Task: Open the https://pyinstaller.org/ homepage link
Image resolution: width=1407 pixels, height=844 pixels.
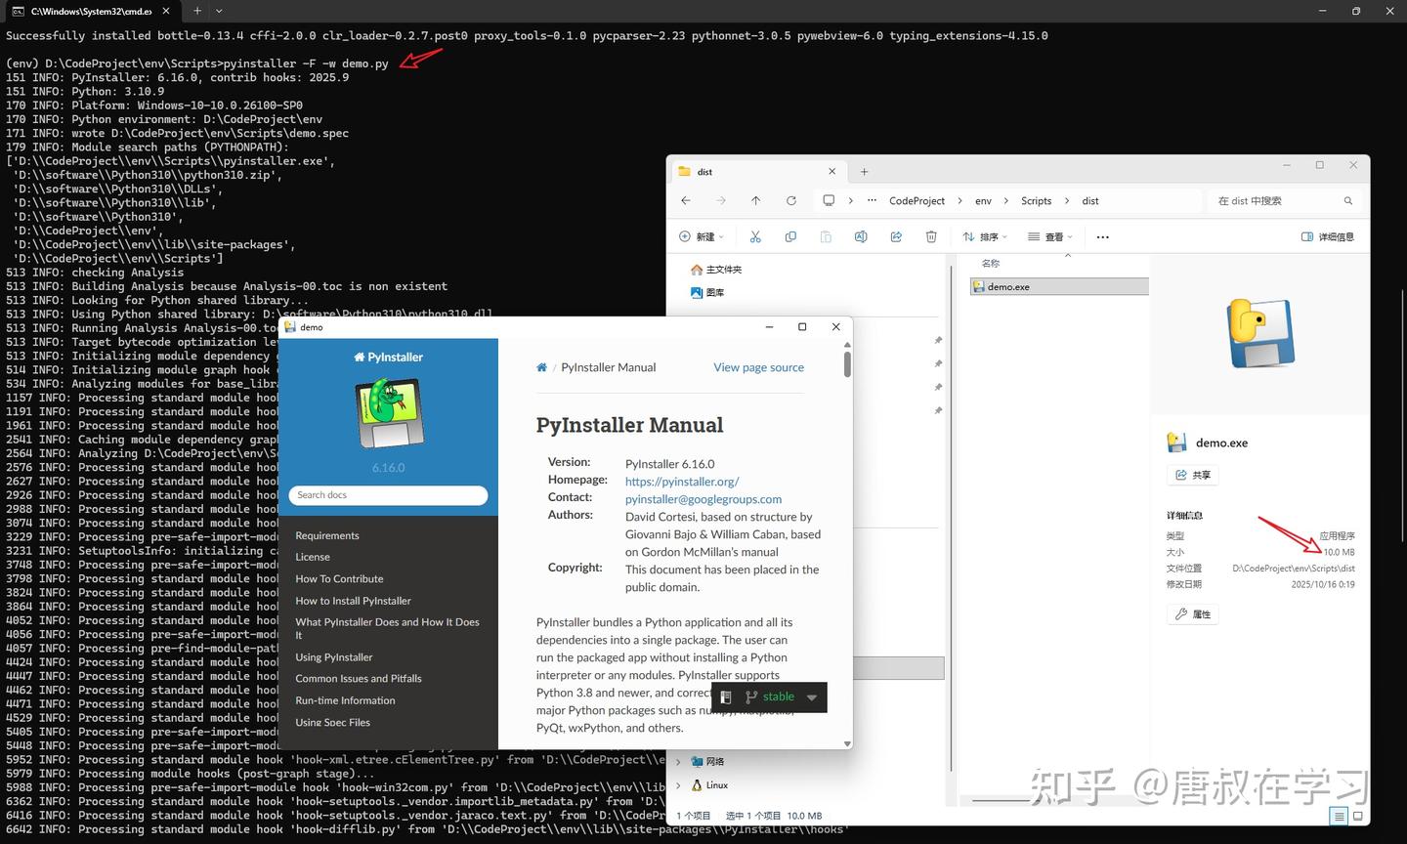Action: 682,481
